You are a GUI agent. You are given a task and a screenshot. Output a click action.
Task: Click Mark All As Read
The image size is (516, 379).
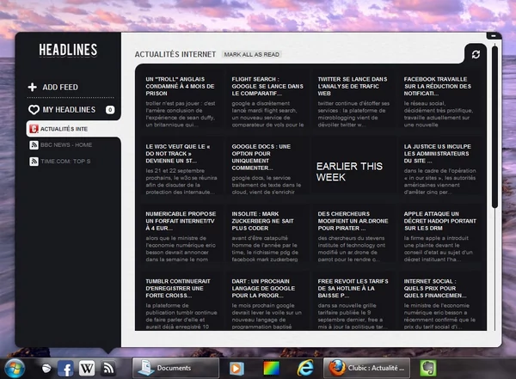(252, 54)
